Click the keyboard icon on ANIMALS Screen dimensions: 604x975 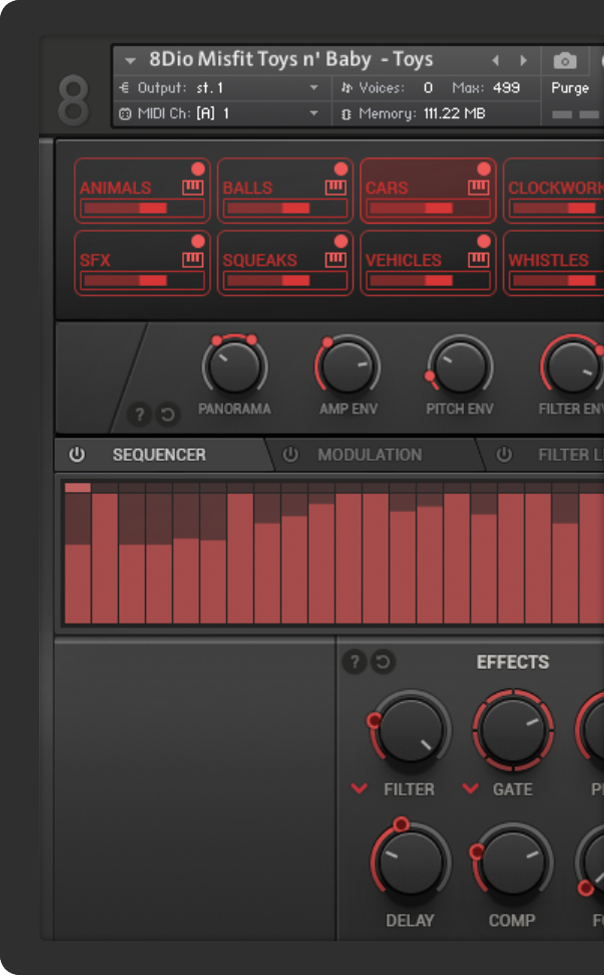click(x=193, y=188)
